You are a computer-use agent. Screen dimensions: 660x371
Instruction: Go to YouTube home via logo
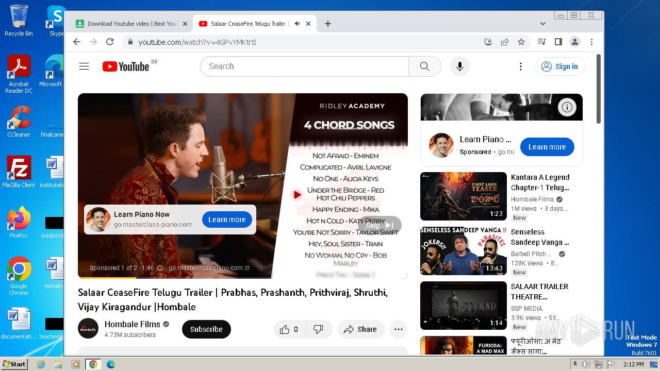click(126, 66)
